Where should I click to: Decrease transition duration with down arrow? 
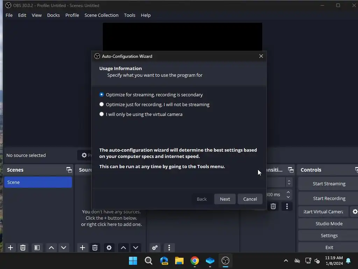coord(288,197)
